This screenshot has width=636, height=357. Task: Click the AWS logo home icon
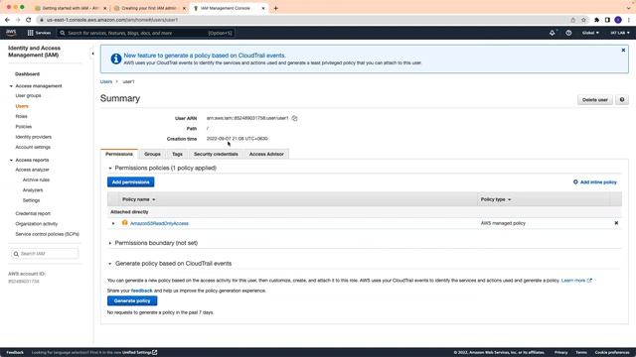[11, 33]
